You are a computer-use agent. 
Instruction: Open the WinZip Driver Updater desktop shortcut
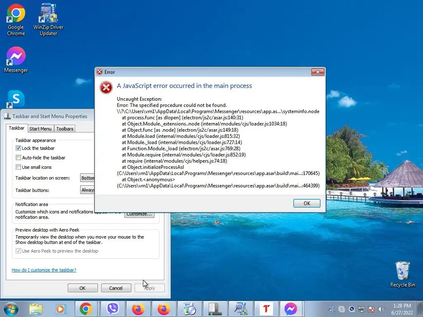[x=48, y=20]
